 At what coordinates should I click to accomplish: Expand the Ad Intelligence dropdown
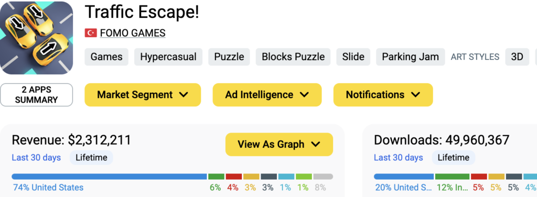point(267,95)
